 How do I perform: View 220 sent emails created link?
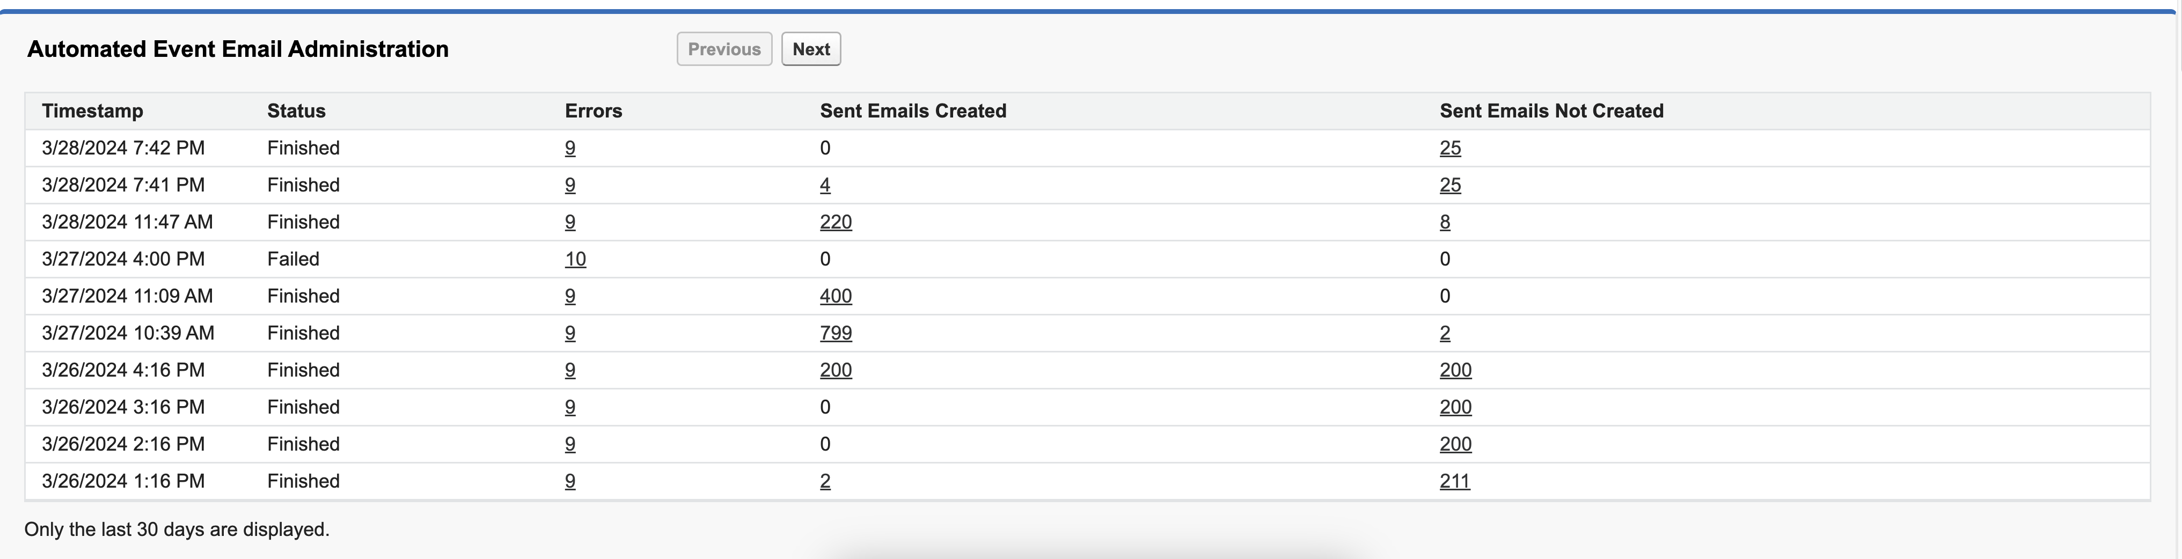[835, 222]
